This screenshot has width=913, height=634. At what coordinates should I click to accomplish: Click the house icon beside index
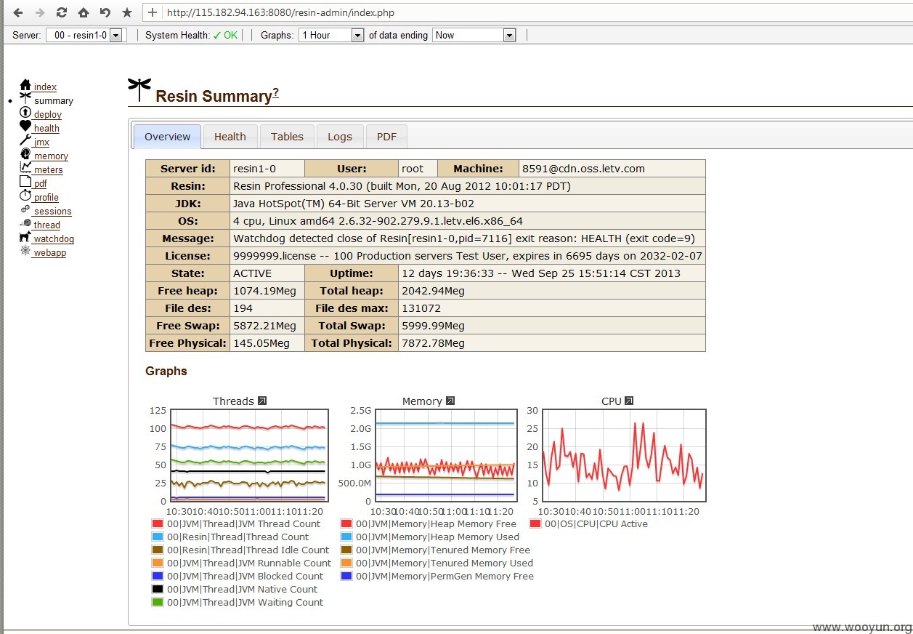point(25,85)
